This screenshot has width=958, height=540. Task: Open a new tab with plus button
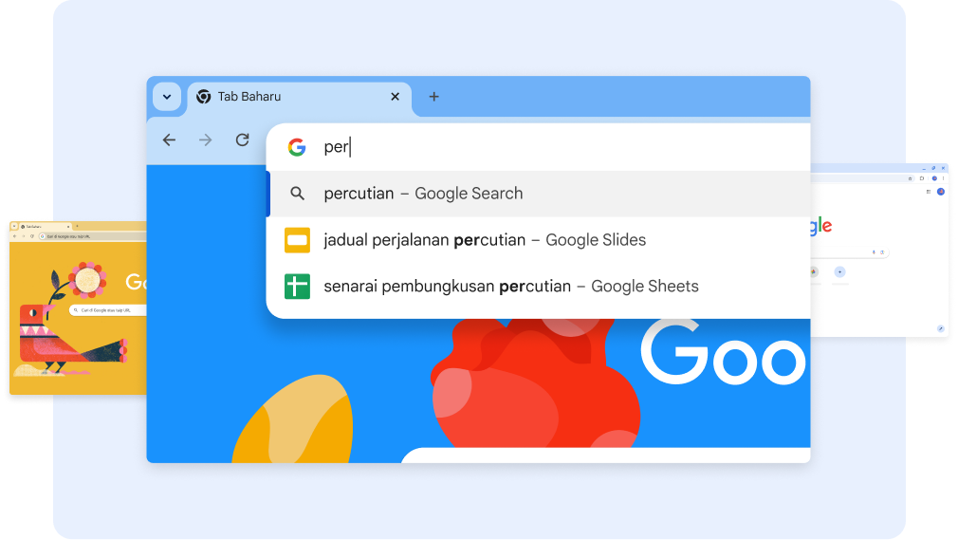[433, 97]
